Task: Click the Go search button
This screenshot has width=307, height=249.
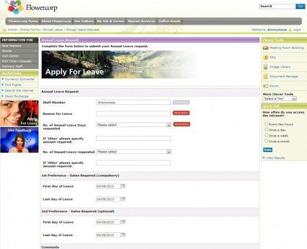Action: coord(300,7)
